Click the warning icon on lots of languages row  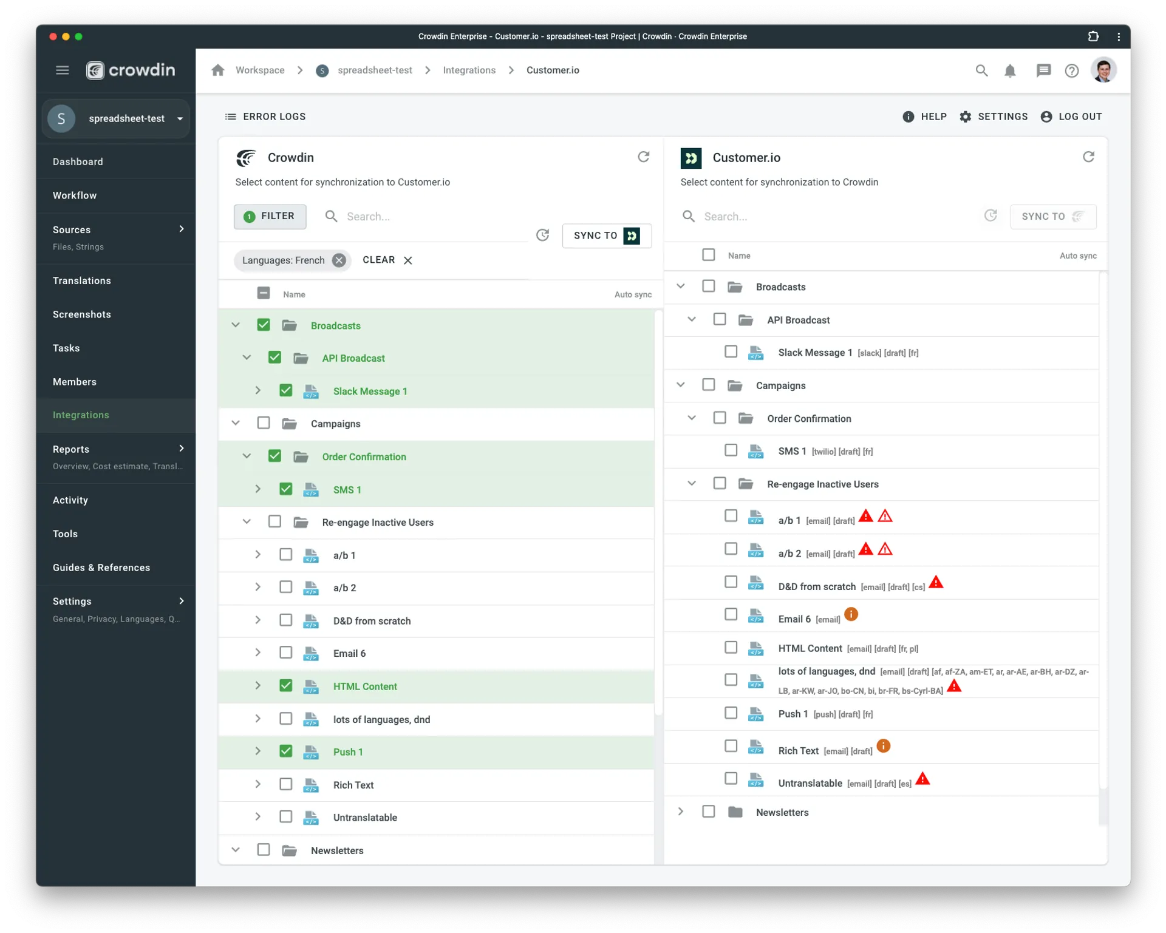pyautogui.click(x=954, y=687)
